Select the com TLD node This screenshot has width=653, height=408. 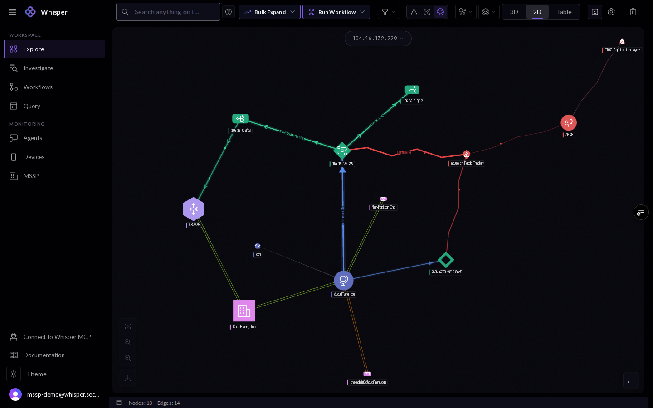(258, 246)
